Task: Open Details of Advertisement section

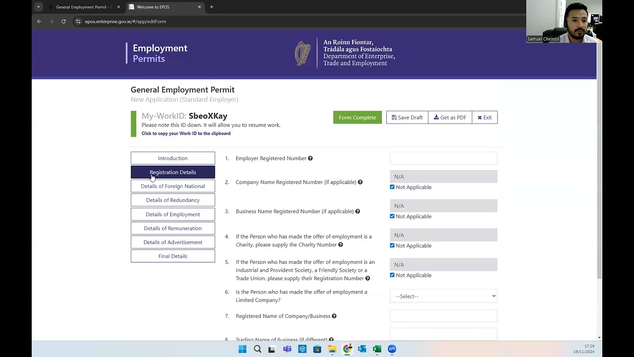Action: click(173, 242)
